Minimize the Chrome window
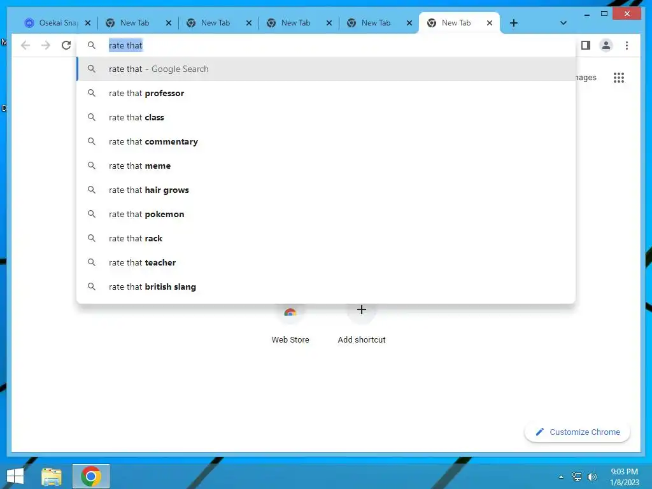Screen dimensions: 652x489 (x=586, y=14)
